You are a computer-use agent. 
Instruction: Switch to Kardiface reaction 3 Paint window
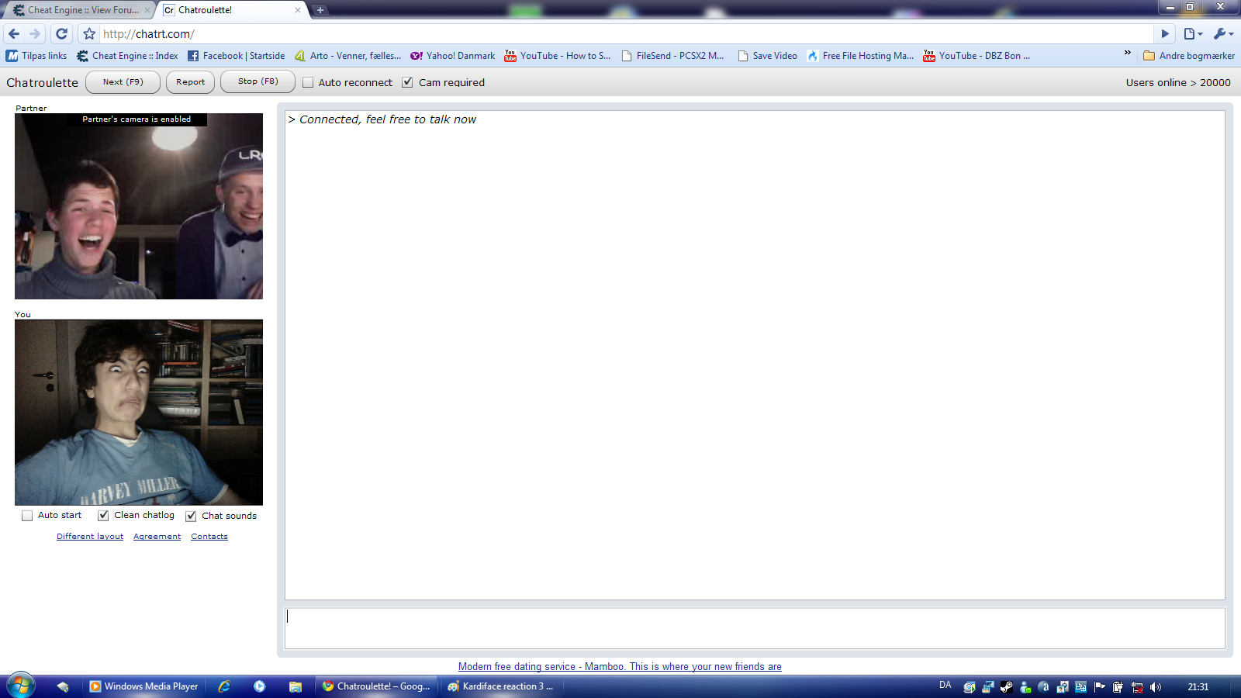tap(500, 686)
